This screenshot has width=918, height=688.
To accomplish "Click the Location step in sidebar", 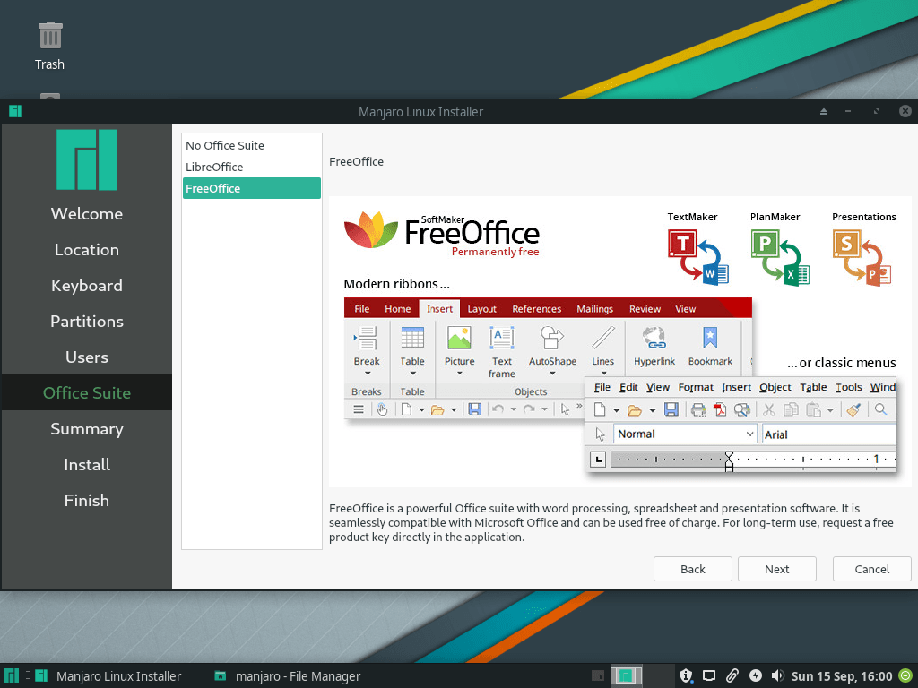I will (87, 250).
